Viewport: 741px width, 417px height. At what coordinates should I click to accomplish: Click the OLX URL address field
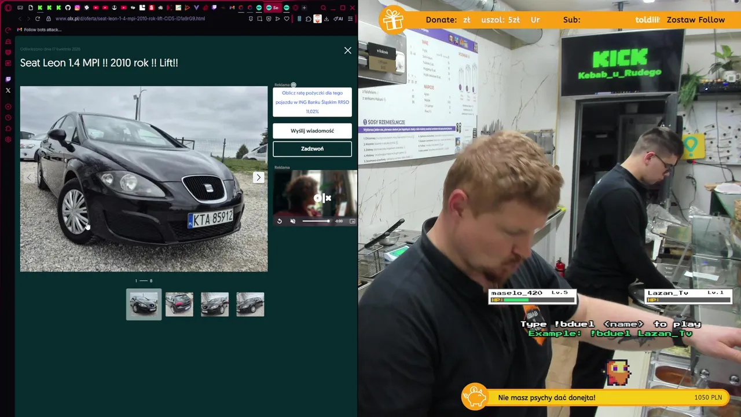coord(130,19)
